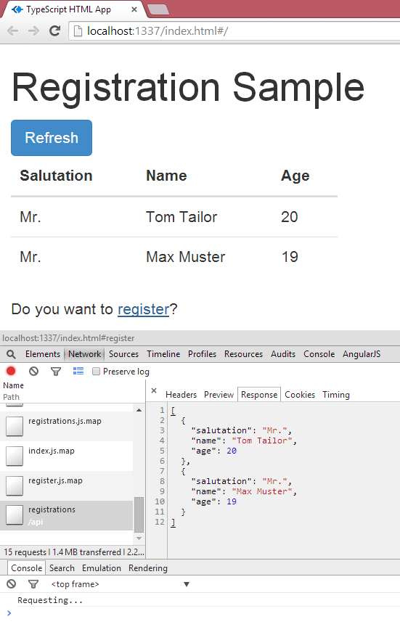Screen dimensions: 400x627
Task: Enable the Preserve log checkbox
Action: (x=96, y=372)
